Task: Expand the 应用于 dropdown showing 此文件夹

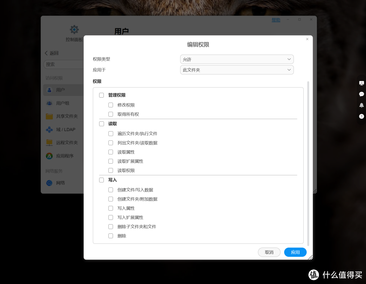Action: (237, 70)
